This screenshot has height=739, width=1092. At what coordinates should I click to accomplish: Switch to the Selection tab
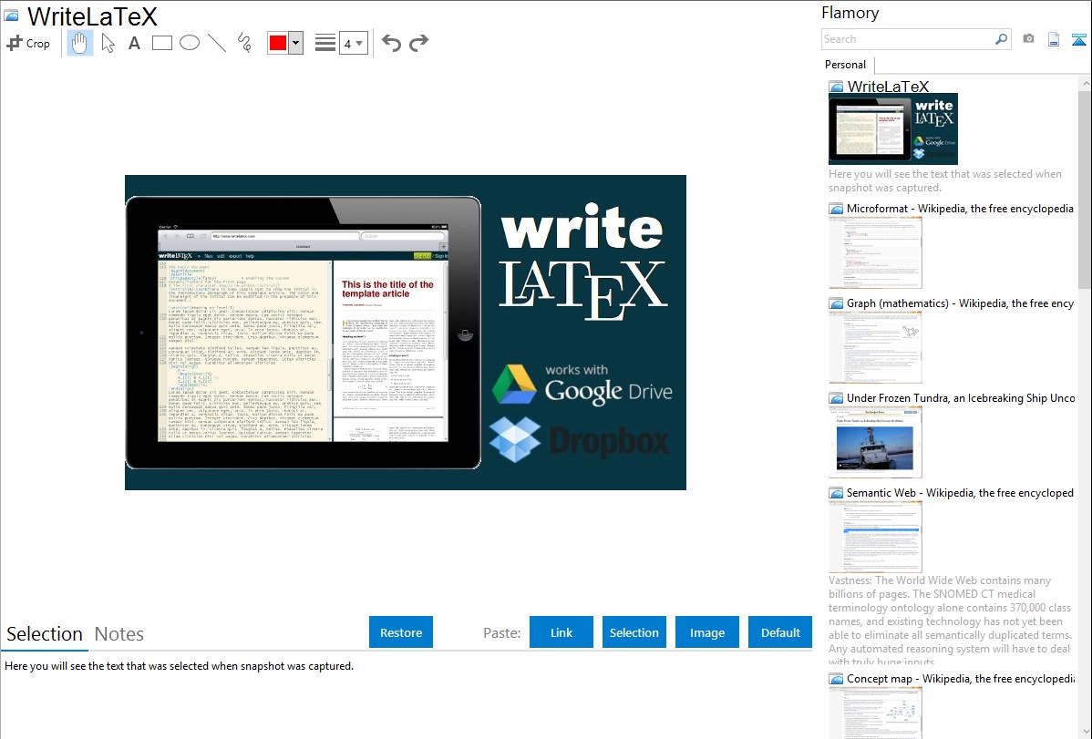[x=45, y=634]
